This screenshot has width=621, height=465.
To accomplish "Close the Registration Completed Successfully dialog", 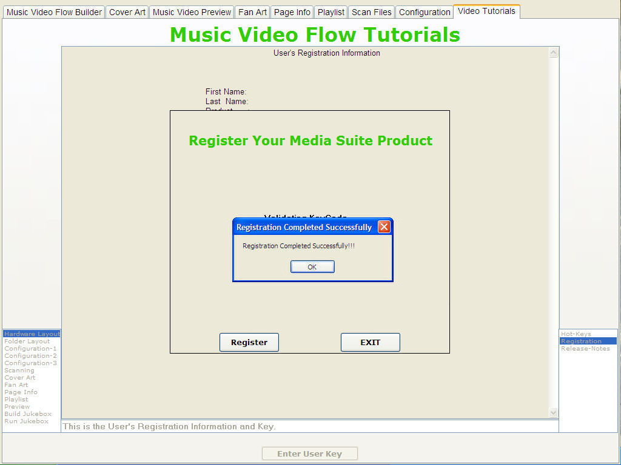I will click(x=384, y=227).
